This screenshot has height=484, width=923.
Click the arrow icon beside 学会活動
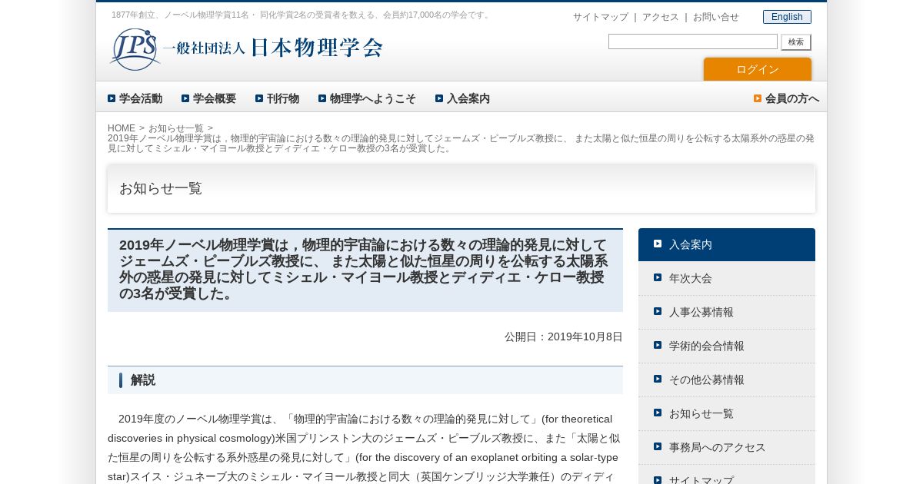coord(112,98)
